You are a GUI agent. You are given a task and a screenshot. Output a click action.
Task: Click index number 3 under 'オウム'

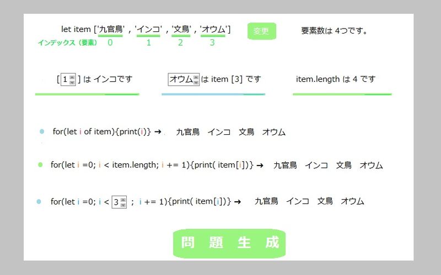click(212, 42)
